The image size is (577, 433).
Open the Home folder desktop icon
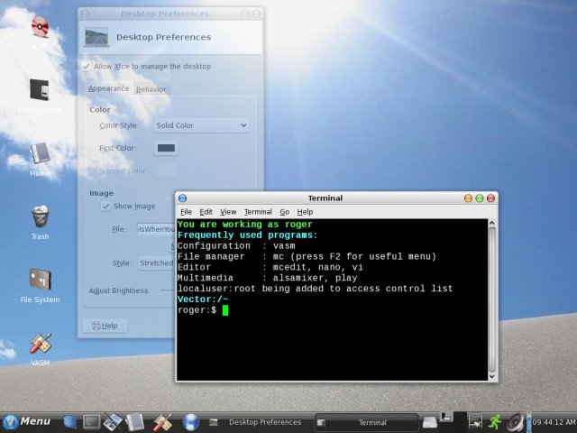pos(40,154)
